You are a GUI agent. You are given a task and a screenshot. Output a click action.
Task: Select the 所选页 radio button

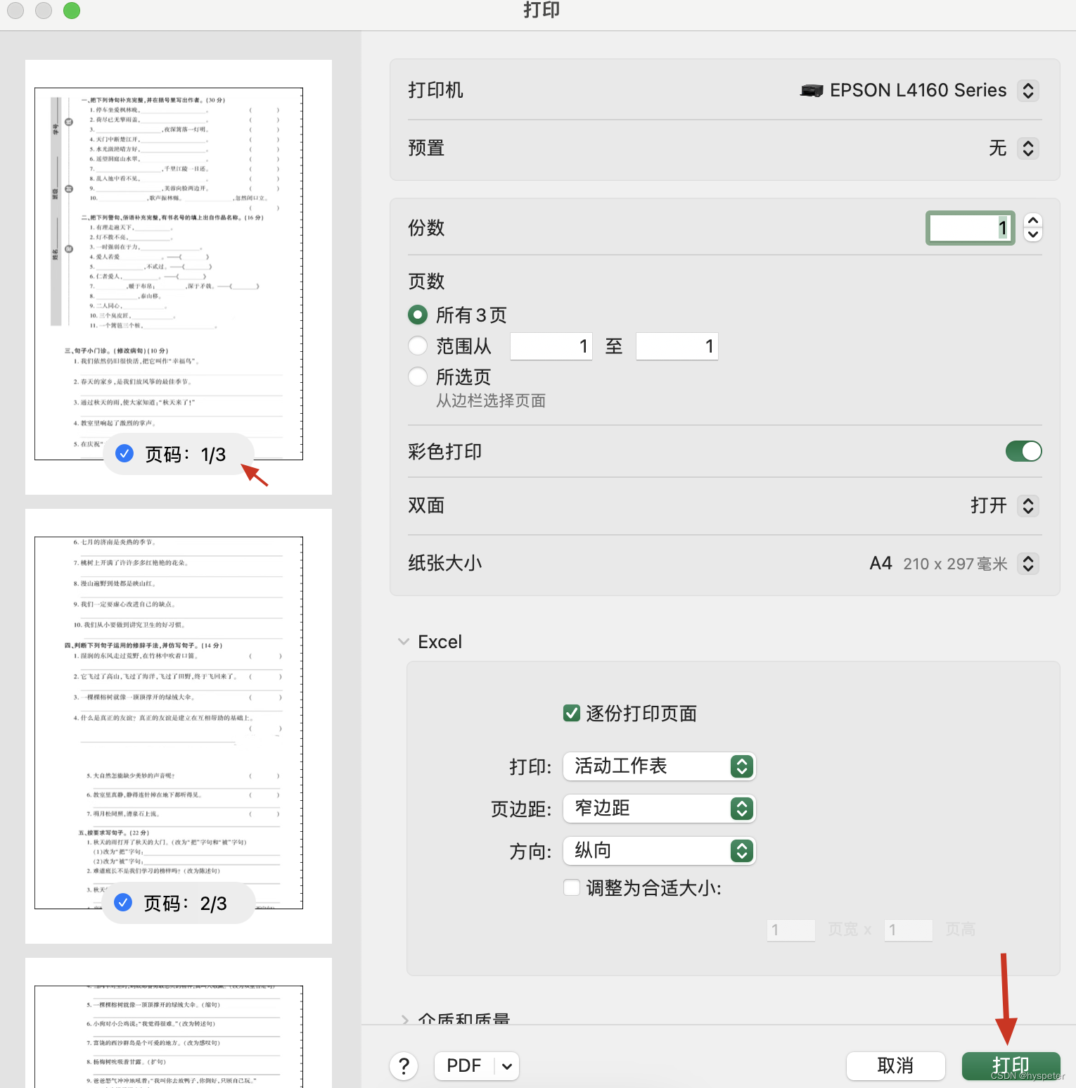[x=418, y=377]
